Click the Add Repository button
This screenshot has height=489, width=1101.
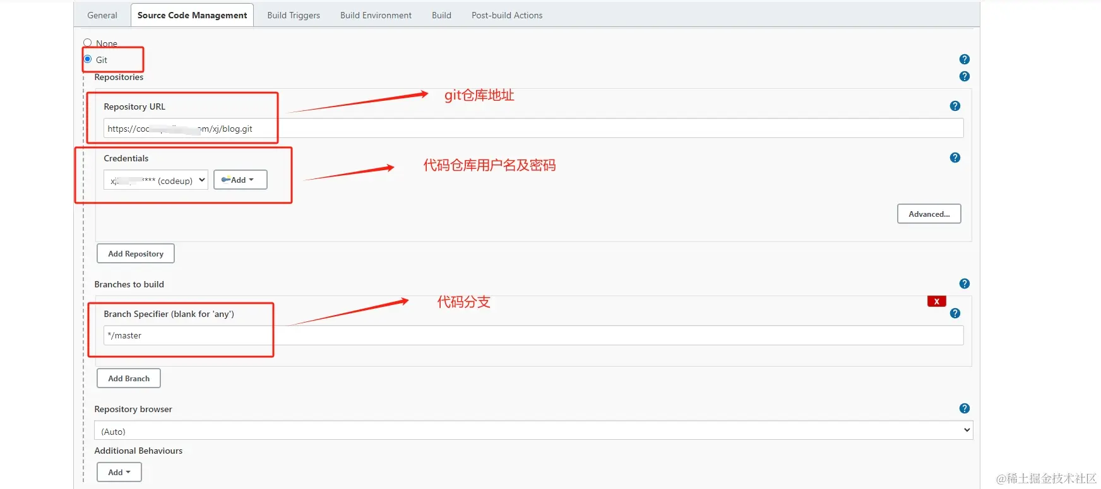point(136,253)
